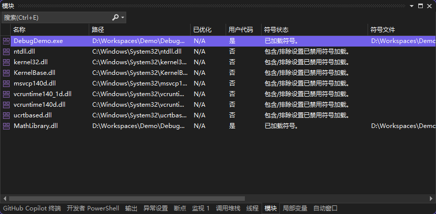Switch to the 断点 tab
The width and height of the screenshot is (436, 214).
pos(180,208)
